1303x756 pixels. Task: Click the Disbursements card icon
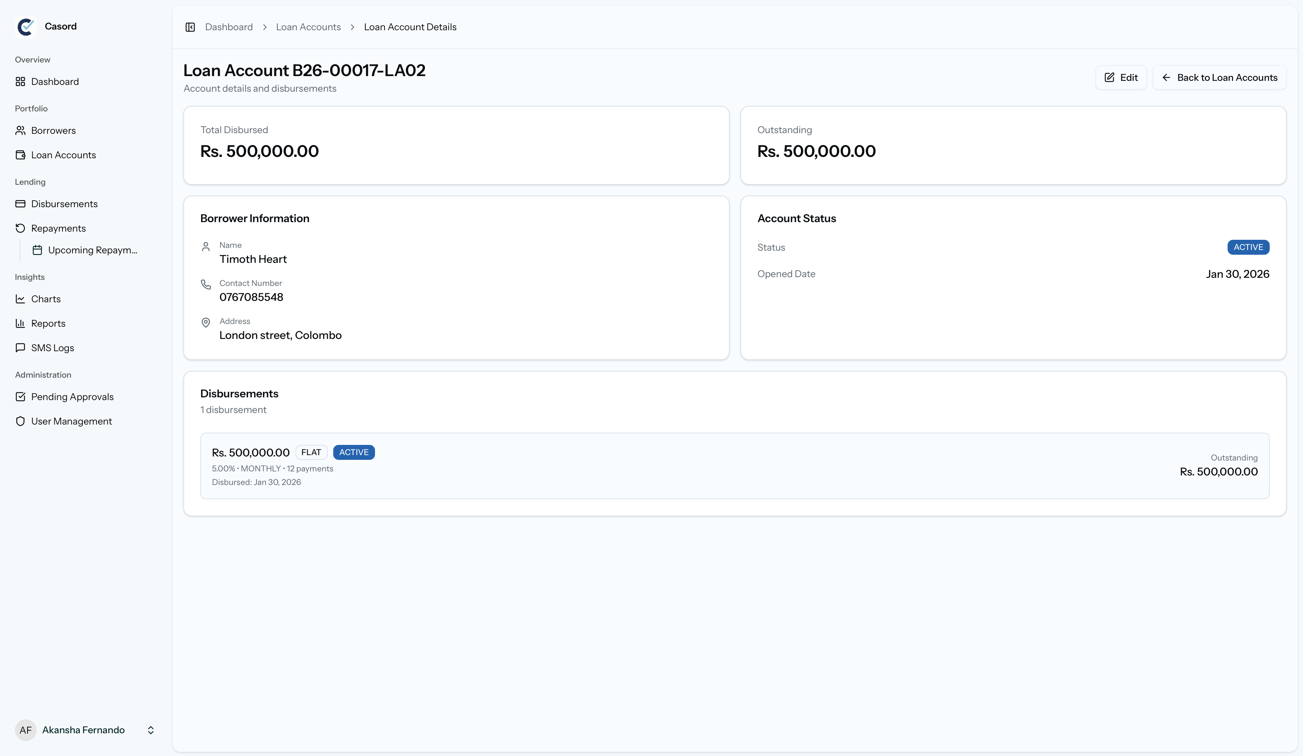click(x=20, y=204)
